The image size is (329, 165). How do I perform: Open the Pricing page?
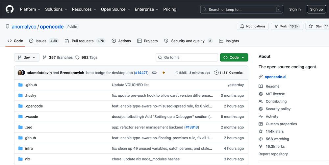170,9
